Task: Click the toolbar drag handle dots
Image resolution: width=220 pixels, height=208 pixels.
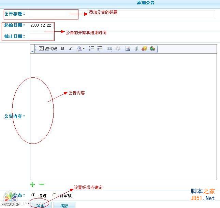Action: click(x=35, y=49)
